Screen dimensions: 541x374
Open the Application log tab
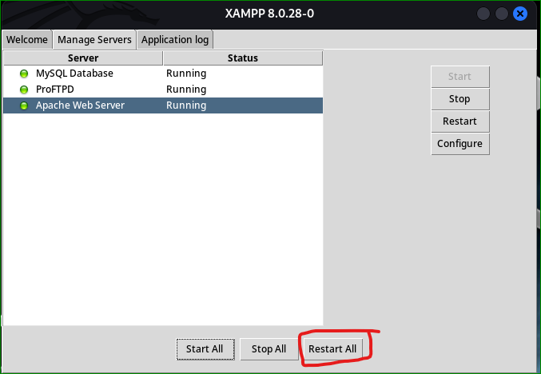click(x=175, y=40)
